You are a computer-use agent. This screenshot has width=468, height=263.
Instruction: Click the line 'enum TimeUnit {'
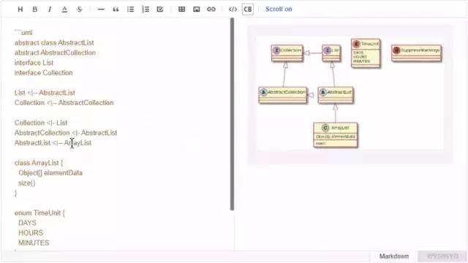point(39,213)
